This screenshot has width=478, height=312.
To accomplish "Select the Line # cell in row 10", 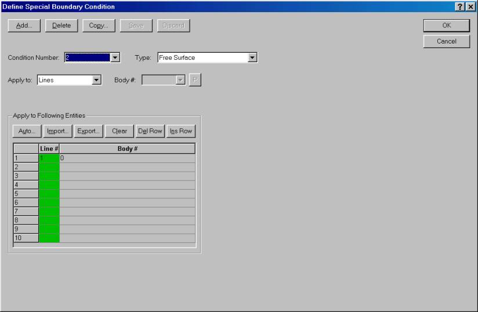I will point(49,238).
